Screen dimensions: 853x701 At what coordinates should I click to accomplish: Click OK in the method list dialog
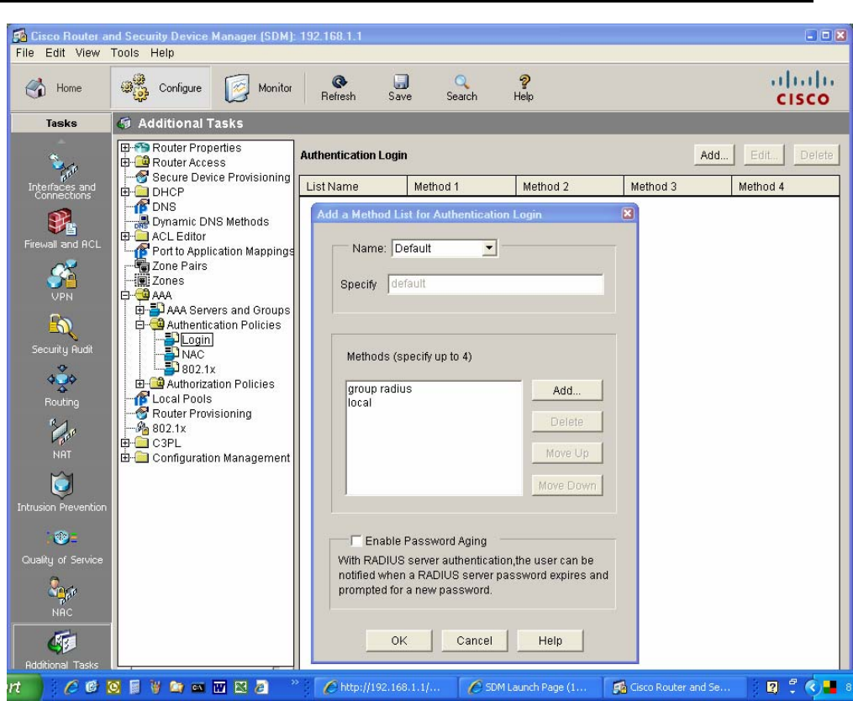click(x=398, y=640)
